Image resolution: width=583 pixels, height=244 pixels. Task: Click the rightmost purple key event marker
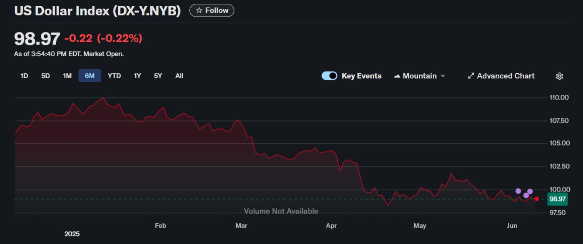(x=530, y=192)
